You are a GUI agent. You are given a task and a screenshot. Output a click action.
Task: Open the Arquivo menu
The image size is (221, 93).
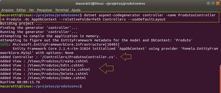coord(8,10)
